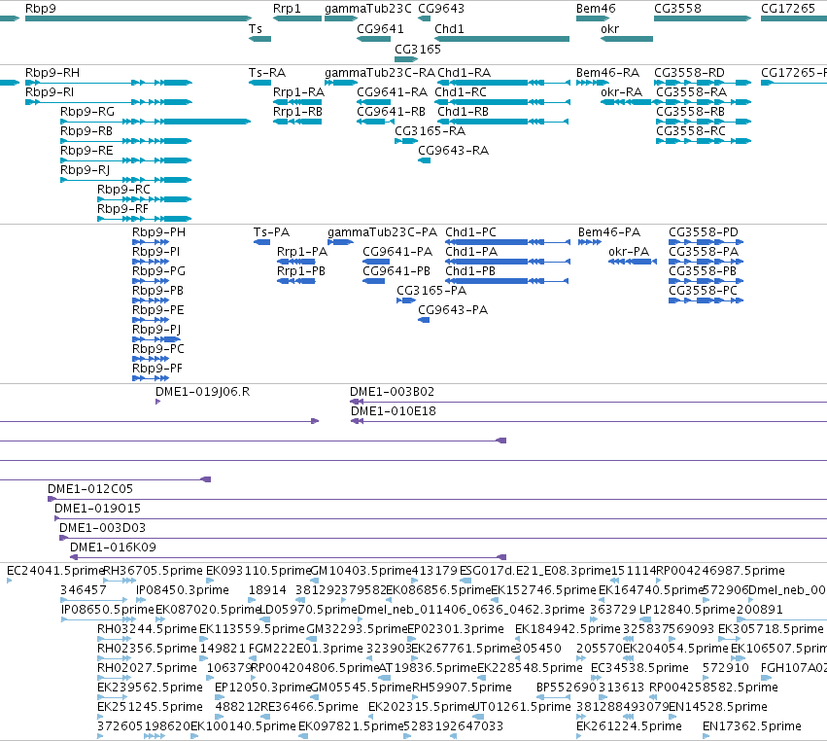This screenshot has height=741, width=827.
Task: Select transcript Rrp1-RA
Action: point(297,102)
